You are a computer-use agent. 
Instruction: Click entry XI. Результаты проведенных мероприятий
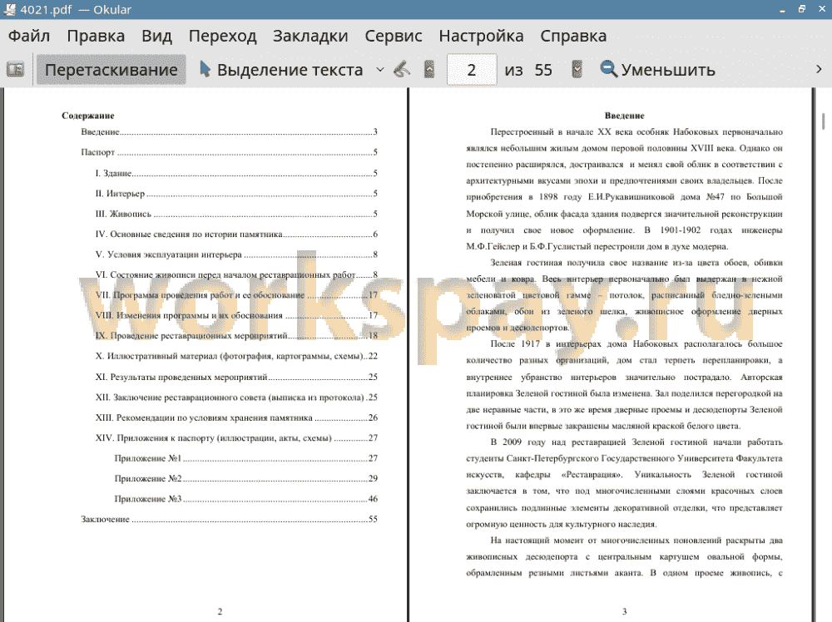pos(236,377)
